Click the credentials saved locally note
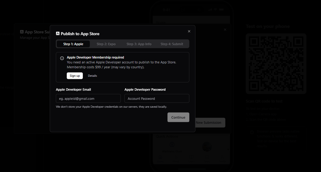The height and width of the screenshot is (172, 321). pos(111,107)
